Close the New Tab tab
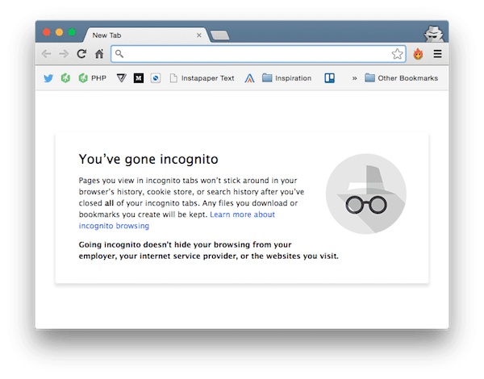The height and width of the screenshot is (379, 484). click(199, 35)
